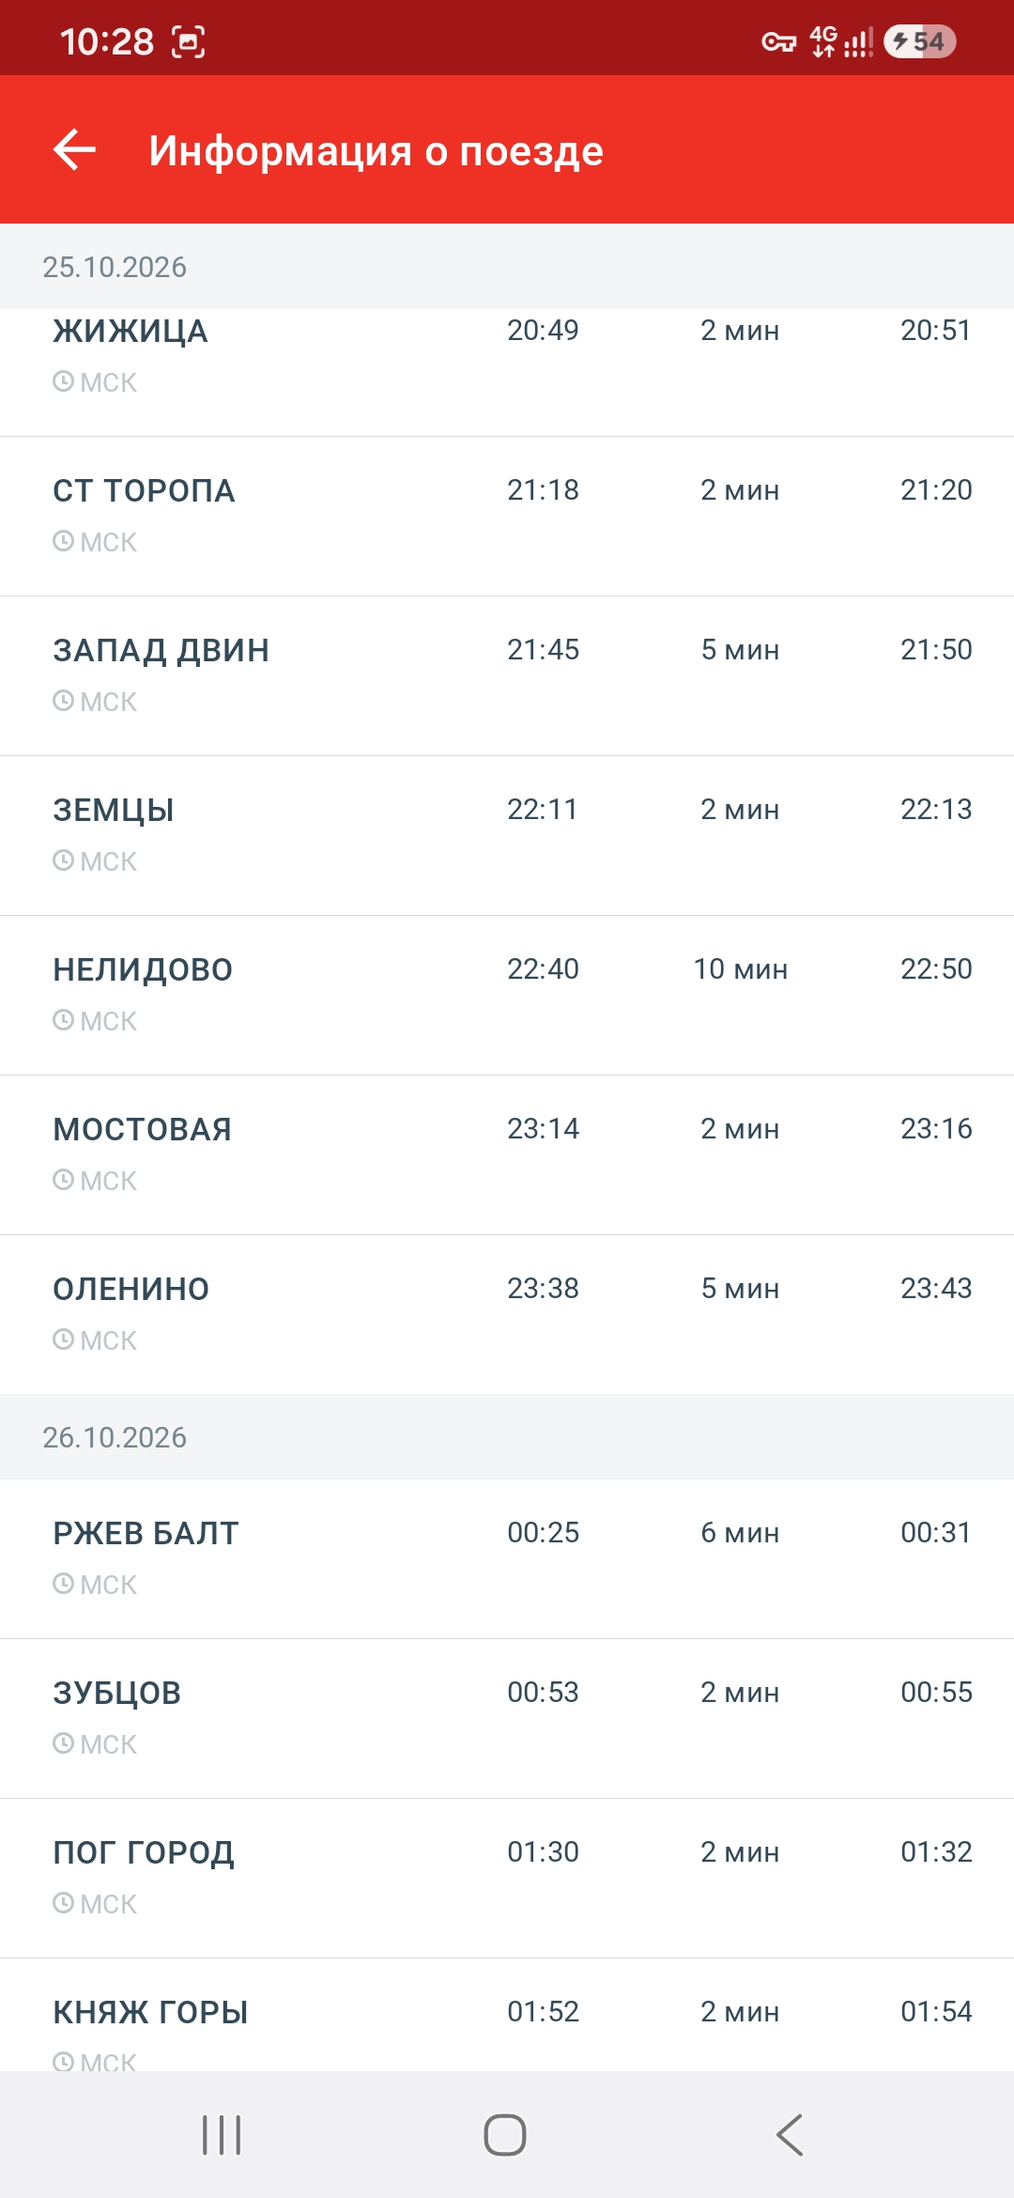Open the ОЛЕНИНО station entry
The height and width of the screenshot is (2198, 1014).
point(507,1315)
